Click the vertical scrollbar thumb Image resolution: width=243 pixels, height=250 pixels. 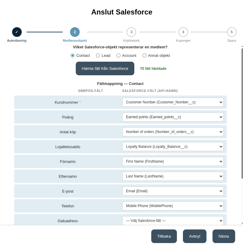(242, 113)
